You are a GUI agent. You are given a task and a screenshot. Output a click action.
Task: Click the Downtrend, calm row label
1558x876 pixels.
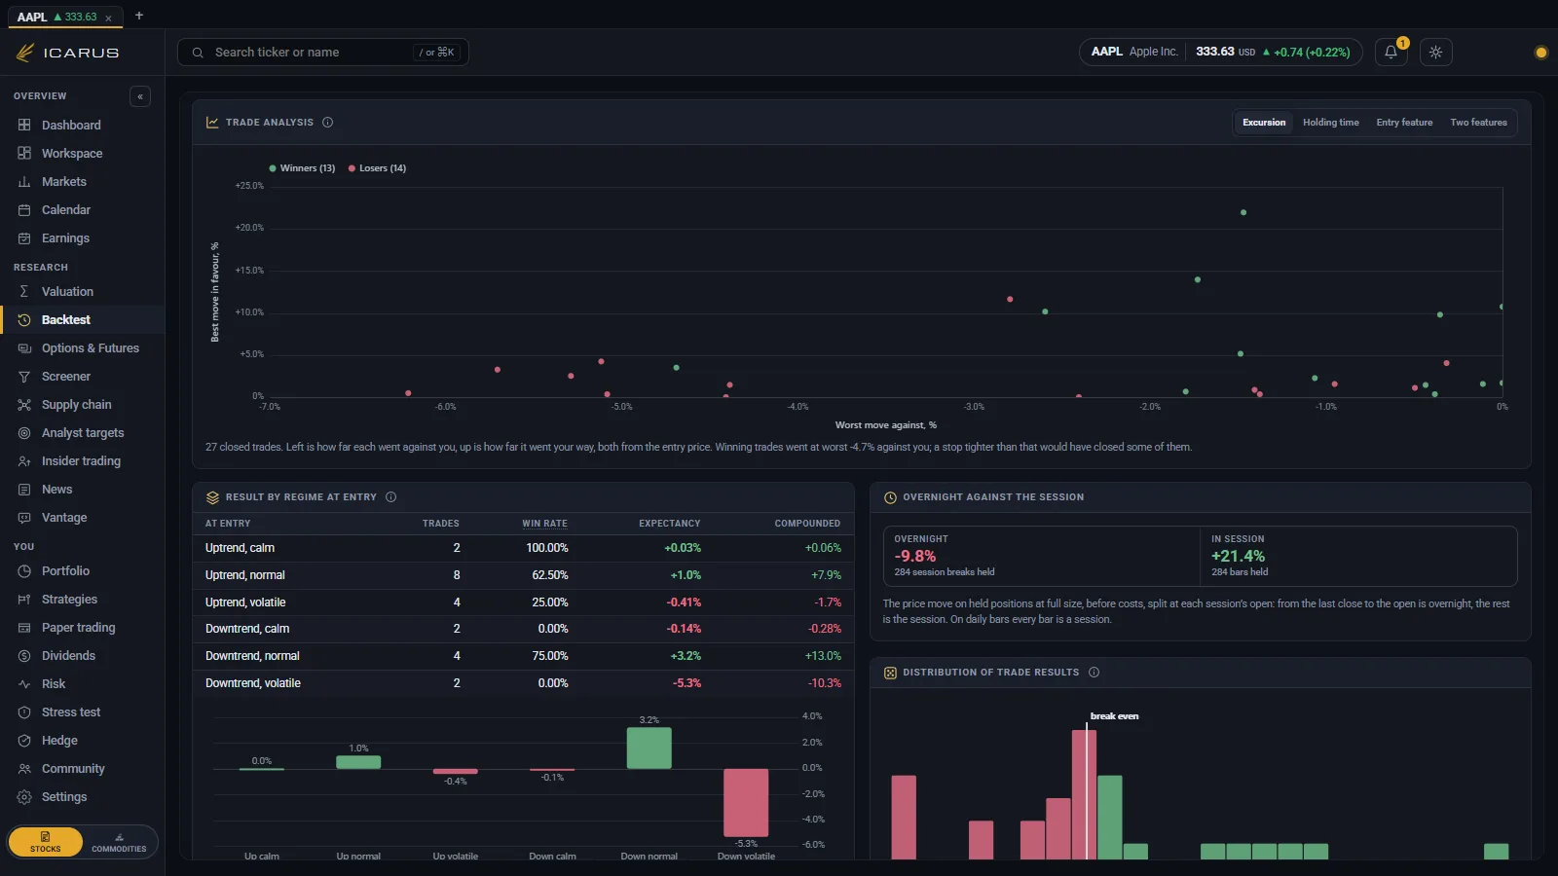(x=247, y=629)
